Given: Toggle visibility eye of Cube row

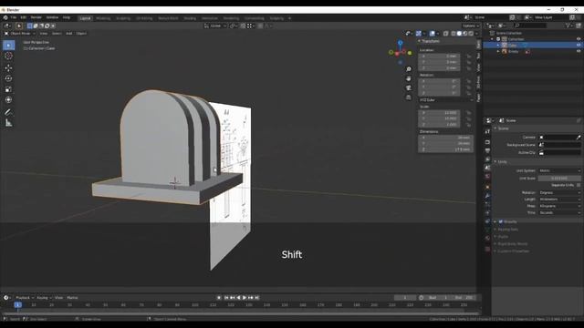Looking at the screenshot, I should pyautogui.click(x=579, y=45).
